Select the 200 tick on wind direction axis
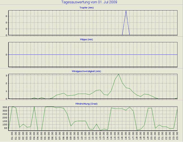 [x=4, y=118]
